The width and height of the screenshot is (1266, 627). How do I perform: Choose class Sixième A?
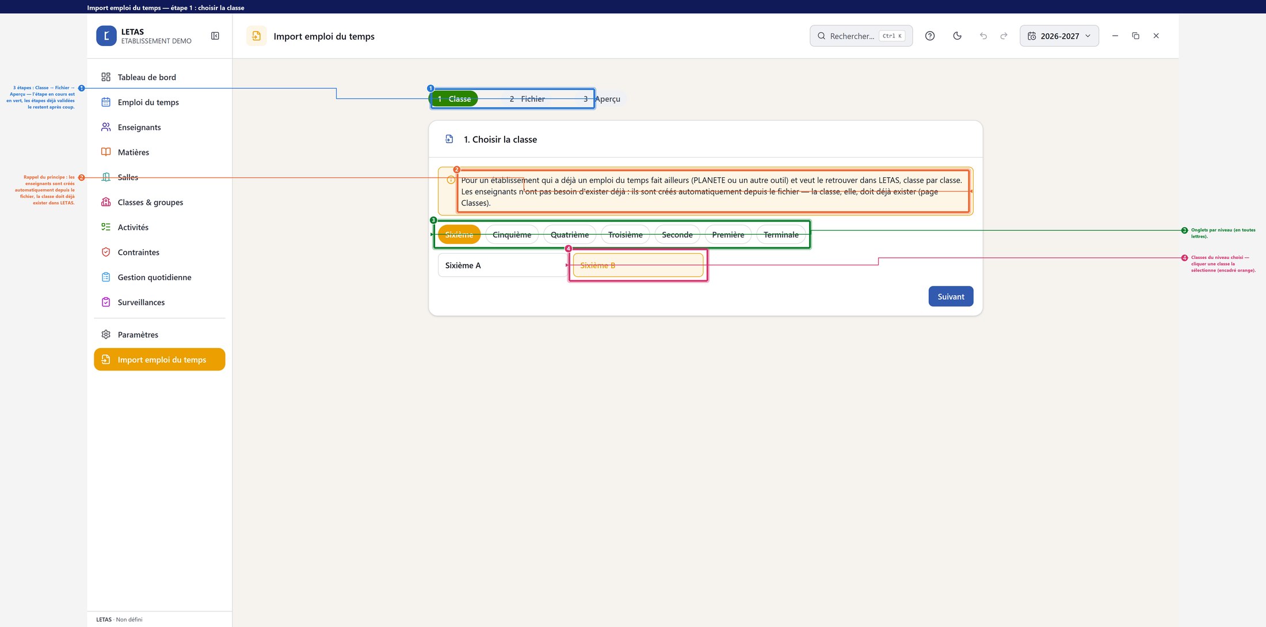pyautogui.click(x=503, y=265)
